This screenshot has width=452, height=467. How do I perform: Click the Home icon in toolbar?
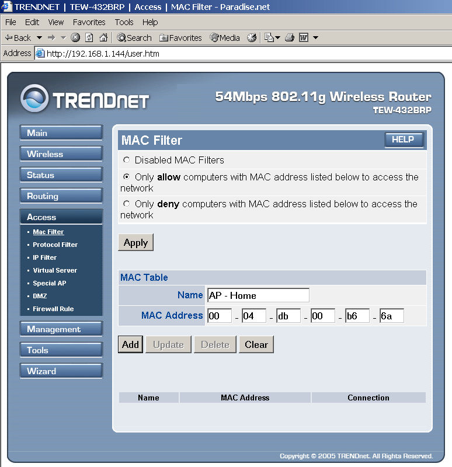[x=103, y=37]
